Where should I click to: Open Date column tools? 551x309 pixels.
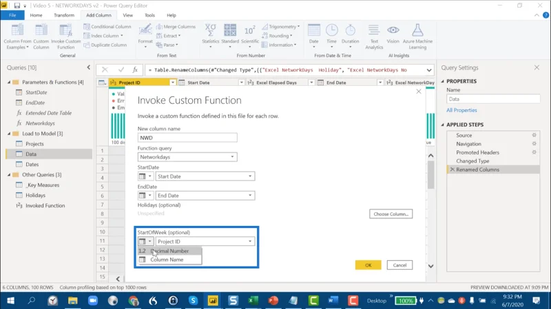click(314, 36)
